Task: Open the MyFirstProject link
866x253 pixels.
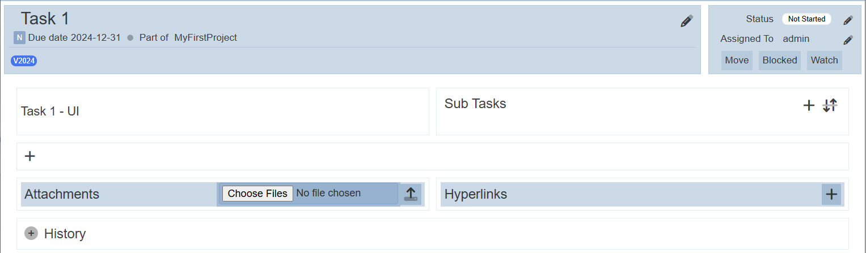Action: click(x=205, y=38)
